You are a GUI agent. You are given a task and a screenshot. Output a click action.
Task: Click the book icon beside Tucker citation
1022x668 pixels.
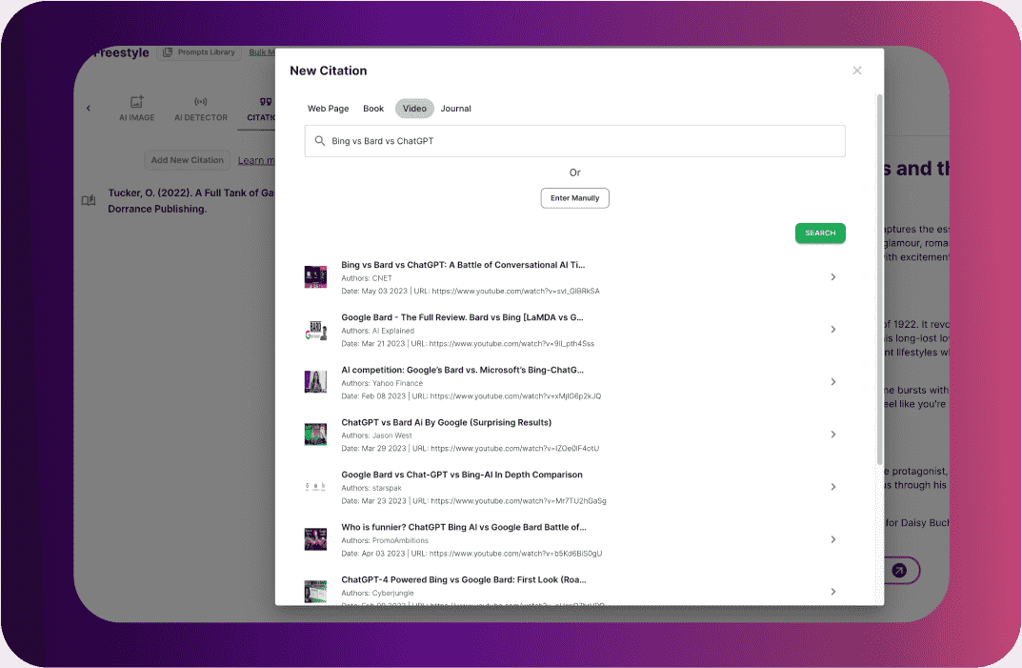point(89,200)
